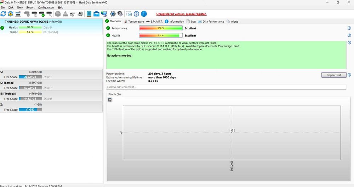The height and width of the screenshot is (187, 354).
Task: Click the save floppy icon above health graph
Action: [x=110, y=100]
